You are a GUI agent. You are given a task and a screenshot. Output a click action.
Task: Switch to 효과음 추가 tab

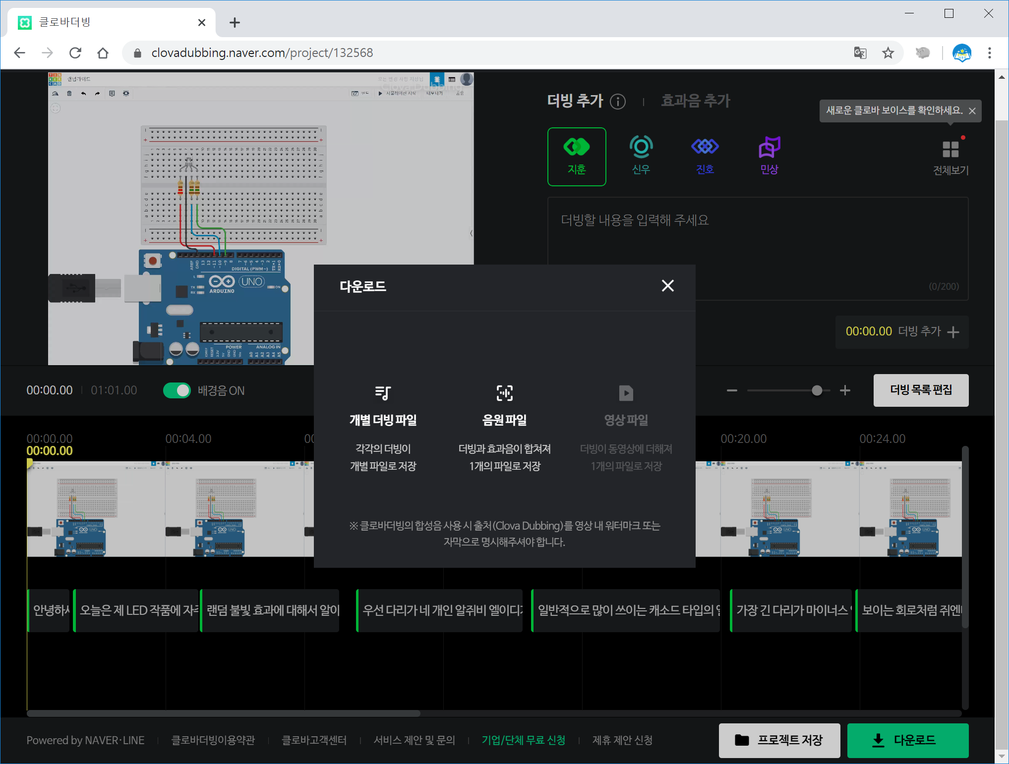click(x=695, y=101)
